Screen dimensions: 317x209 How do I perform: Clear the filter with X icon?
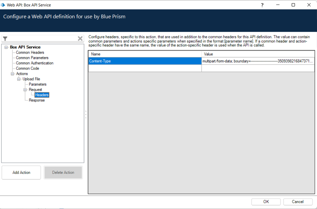[x=80, y=39]
